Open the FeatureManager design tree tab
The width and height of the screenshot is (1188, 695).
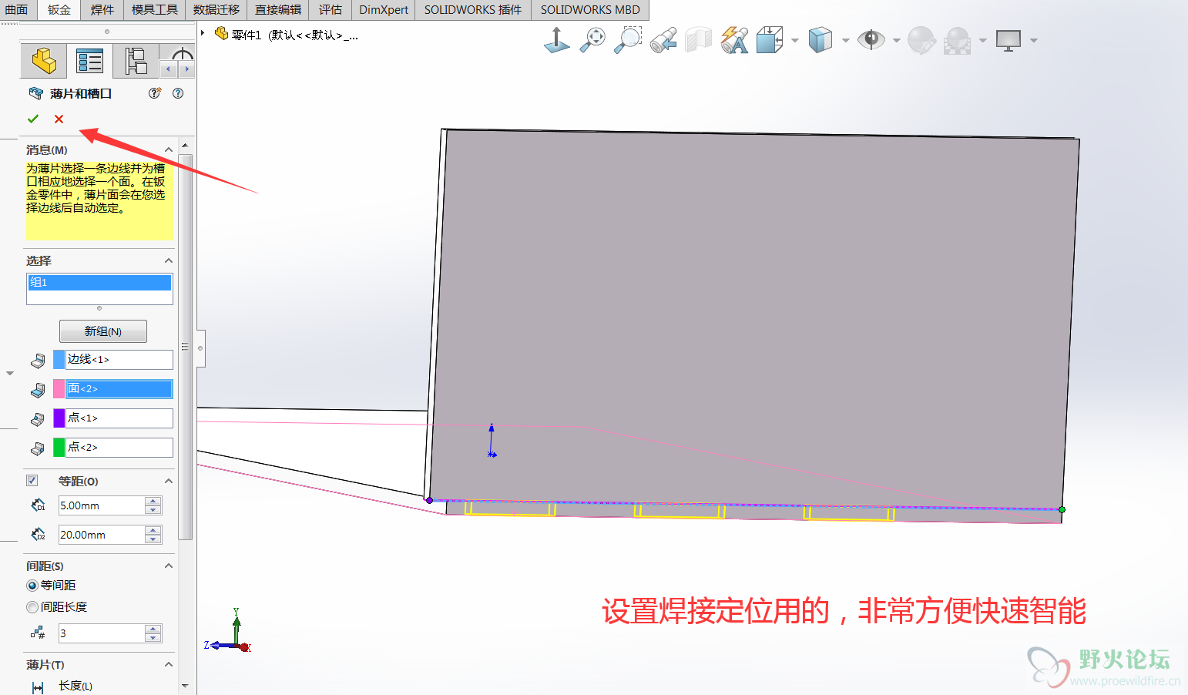point(44,61)
